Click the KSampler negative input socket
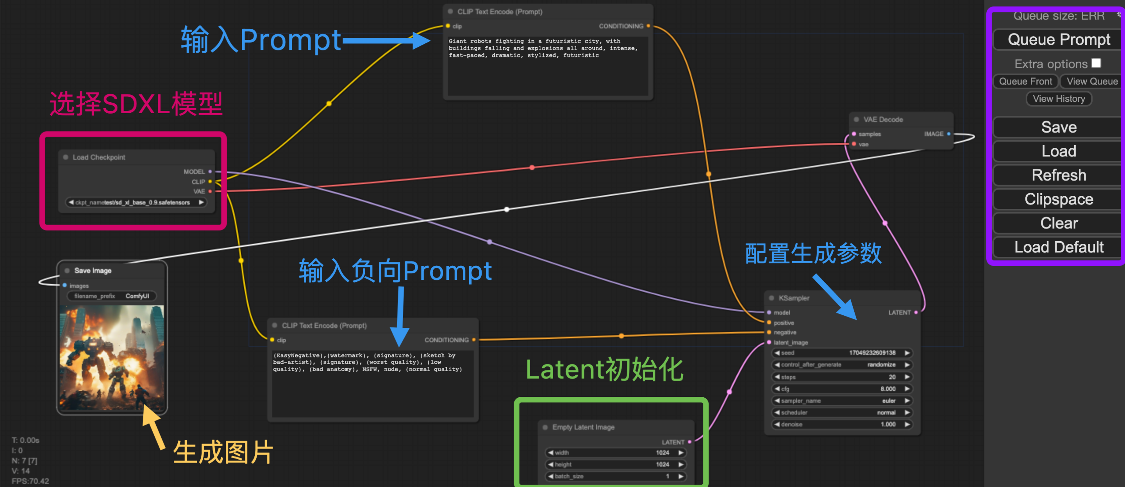This screenshot has width=1125, height=487. tap(769, 332)
